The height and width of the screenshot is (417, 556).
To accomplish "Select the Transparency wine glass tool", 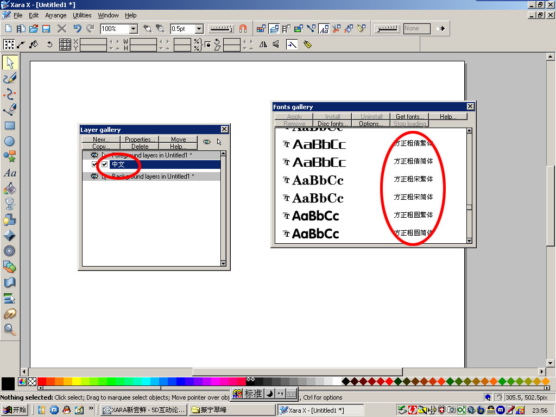I will (x=10, y=204).
